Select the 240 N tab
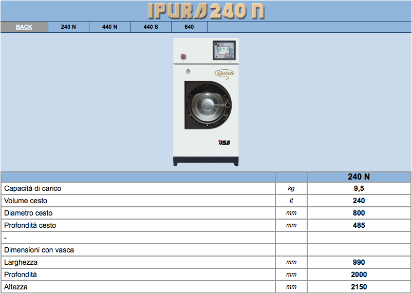This screenshot has width=412, height=294. pos(68,27)
